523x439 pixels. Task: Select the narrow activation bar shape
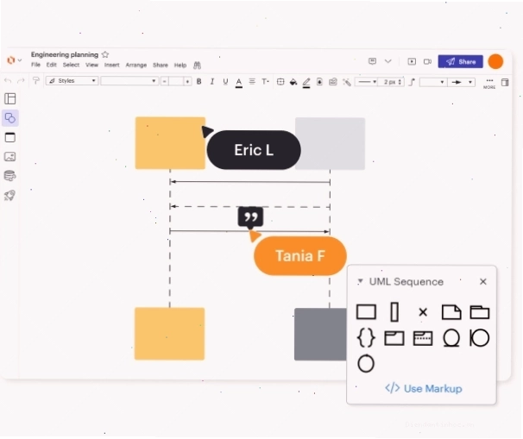coord(394,312)
